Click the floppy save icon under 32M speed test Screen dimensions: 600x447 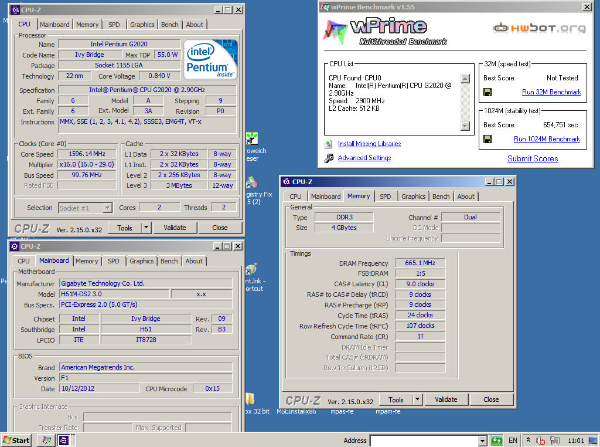point(487,92)
